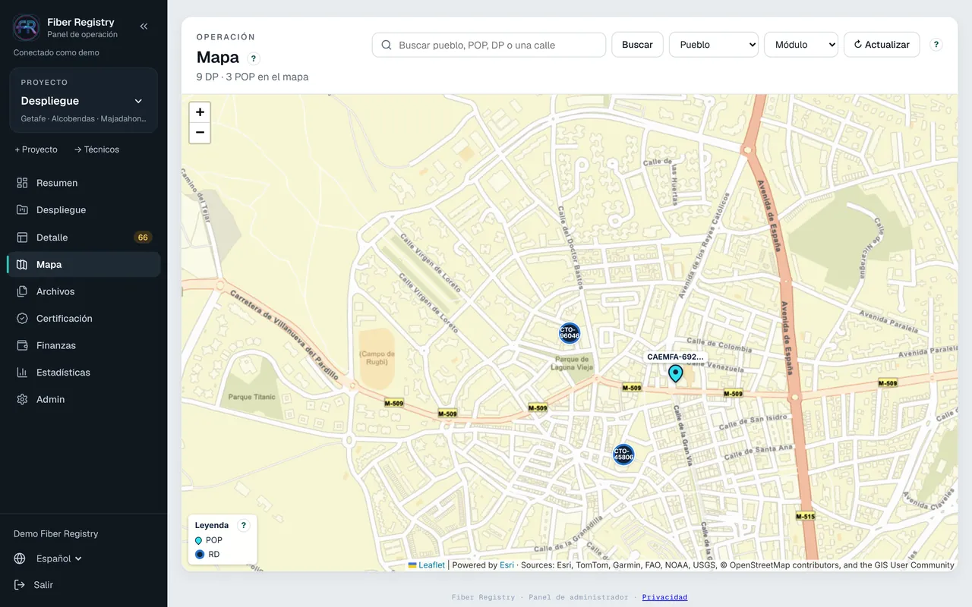The image size is (972, 607).
Task: Open Resumen in the sidebar
Action: click(x=84, y=183)
